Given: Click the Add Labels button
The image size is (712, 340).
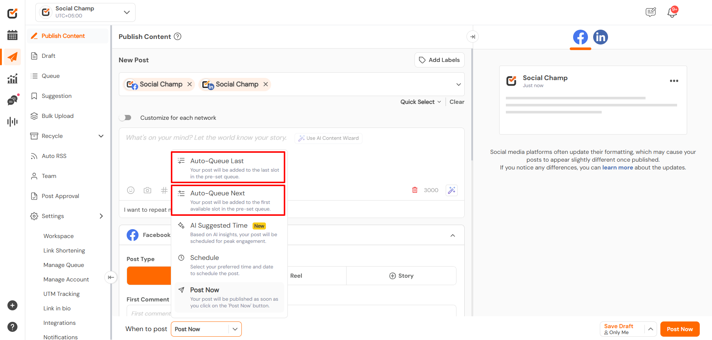Looking at the screenshot, I should click(x=439, y=60).
